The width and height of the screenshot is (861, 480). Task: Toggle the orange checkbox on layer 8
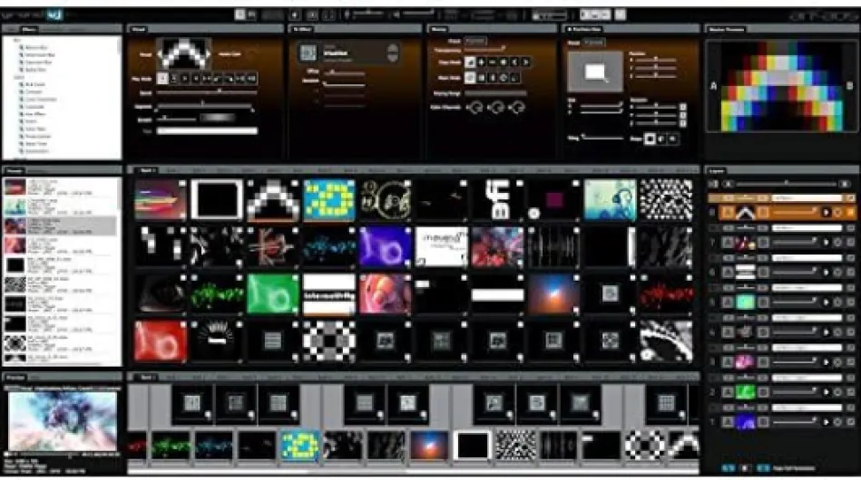851,212
